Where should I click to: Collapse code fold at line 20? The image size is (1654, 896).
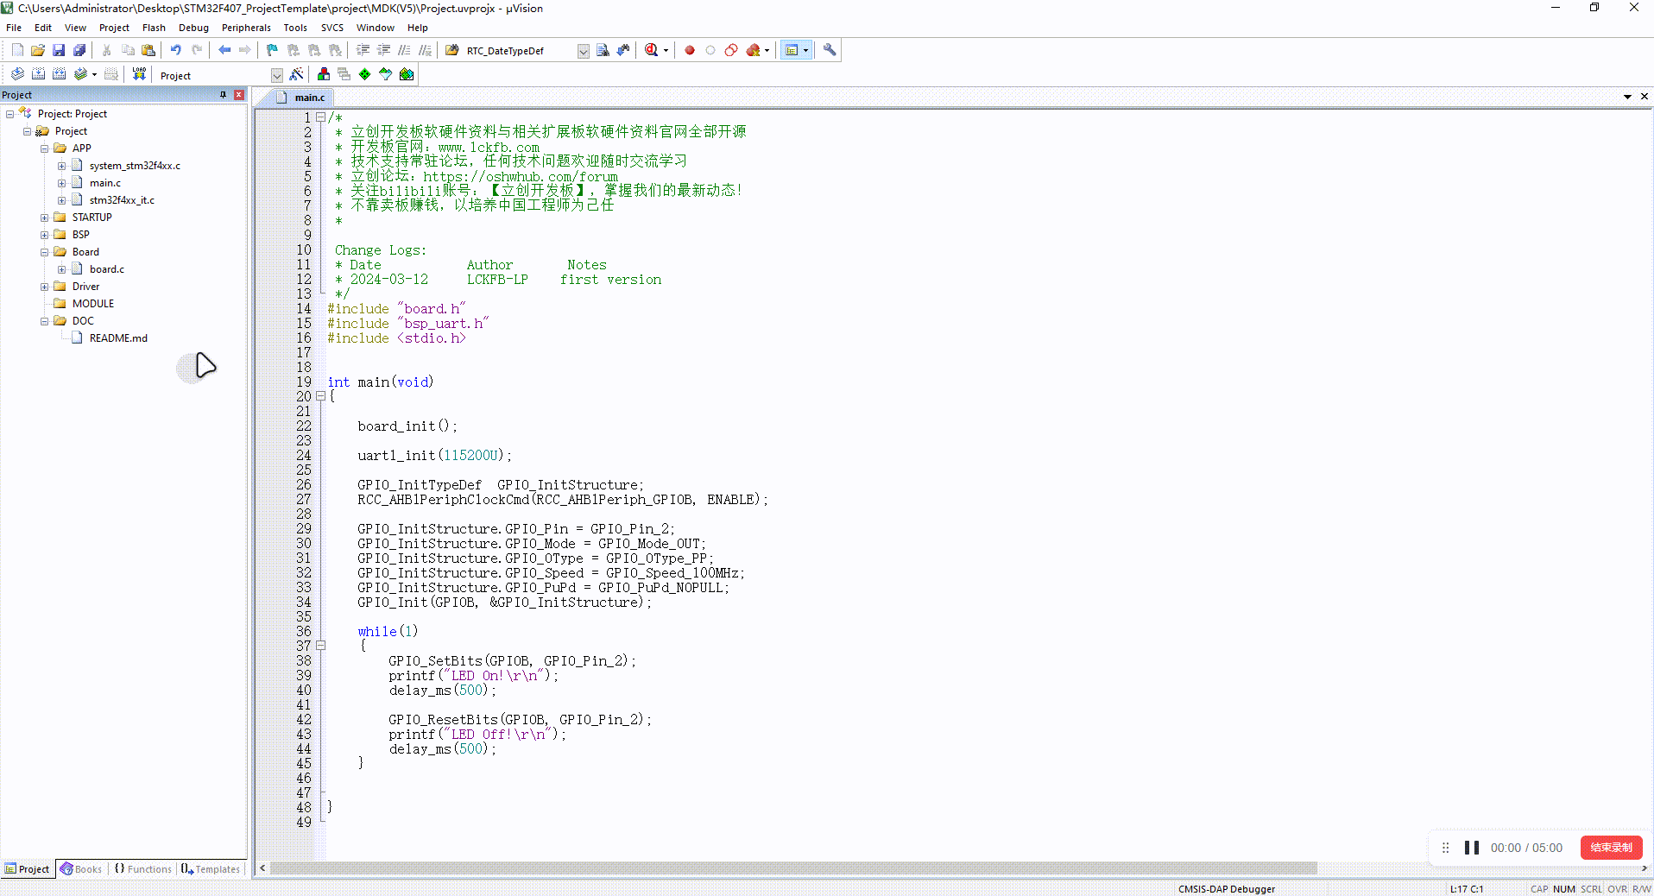[x=320, y=396]
